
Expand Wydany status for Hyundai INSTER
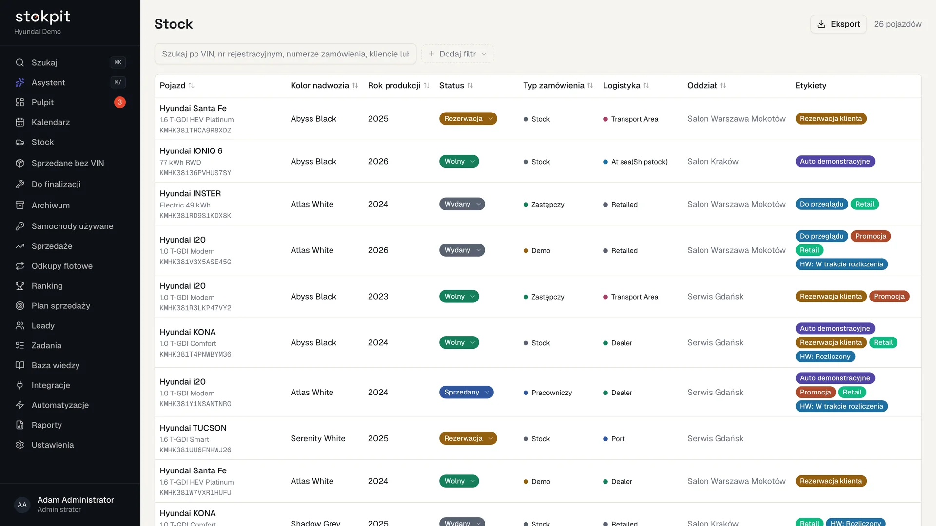click(x=462, y=204)
